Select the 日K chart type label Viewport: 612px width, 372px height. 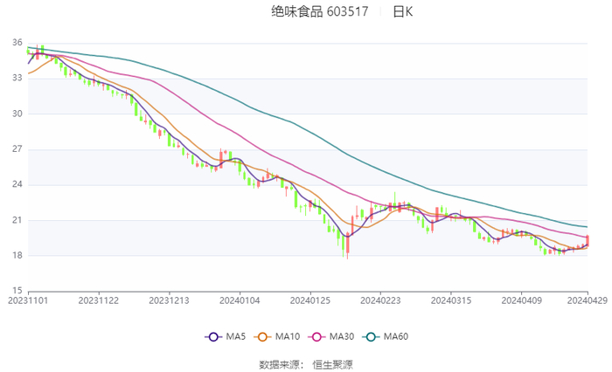(x=403, y=12)
